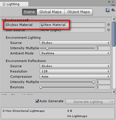The width and height of the screenshot is (116, 120).
Task: Click the Environment Reflections heading
Action: coord(26,61)
